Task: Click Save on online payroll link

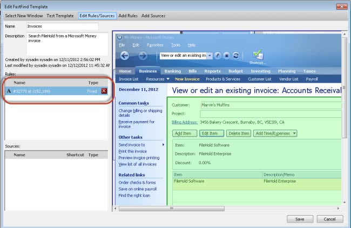Action: pos(138,189)
